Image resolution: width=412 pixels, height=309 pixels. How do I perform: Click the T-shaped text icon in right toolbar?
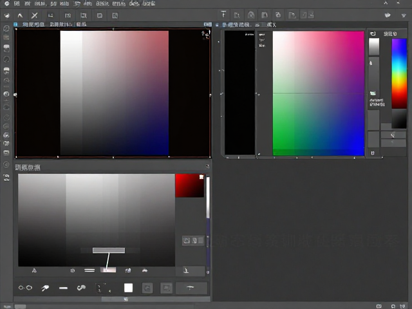(x=223, y=14)
